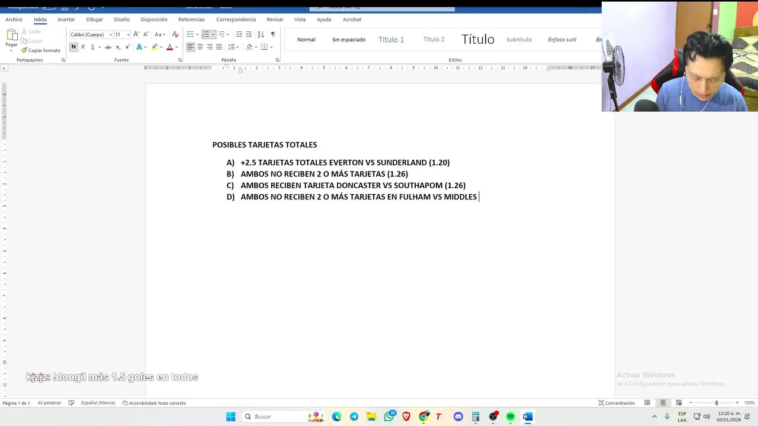Click 150% zoom level

pos(749,403)
